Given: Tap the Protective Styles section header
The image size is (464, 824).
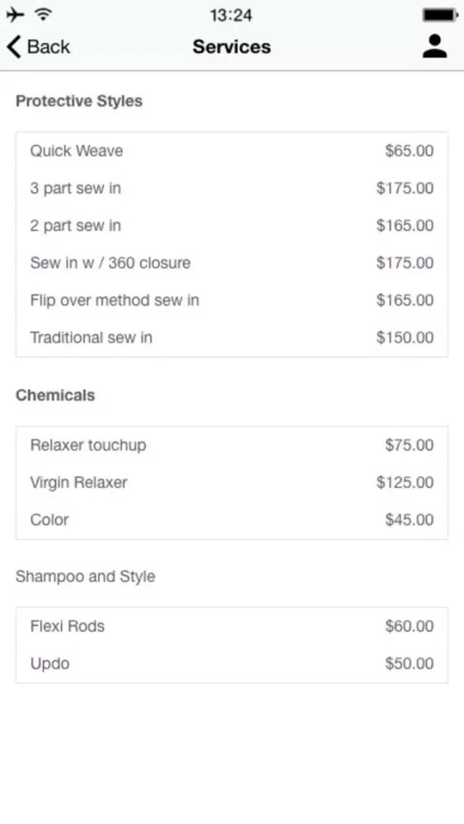Looking at the screenshot, I should pos(79,101).
